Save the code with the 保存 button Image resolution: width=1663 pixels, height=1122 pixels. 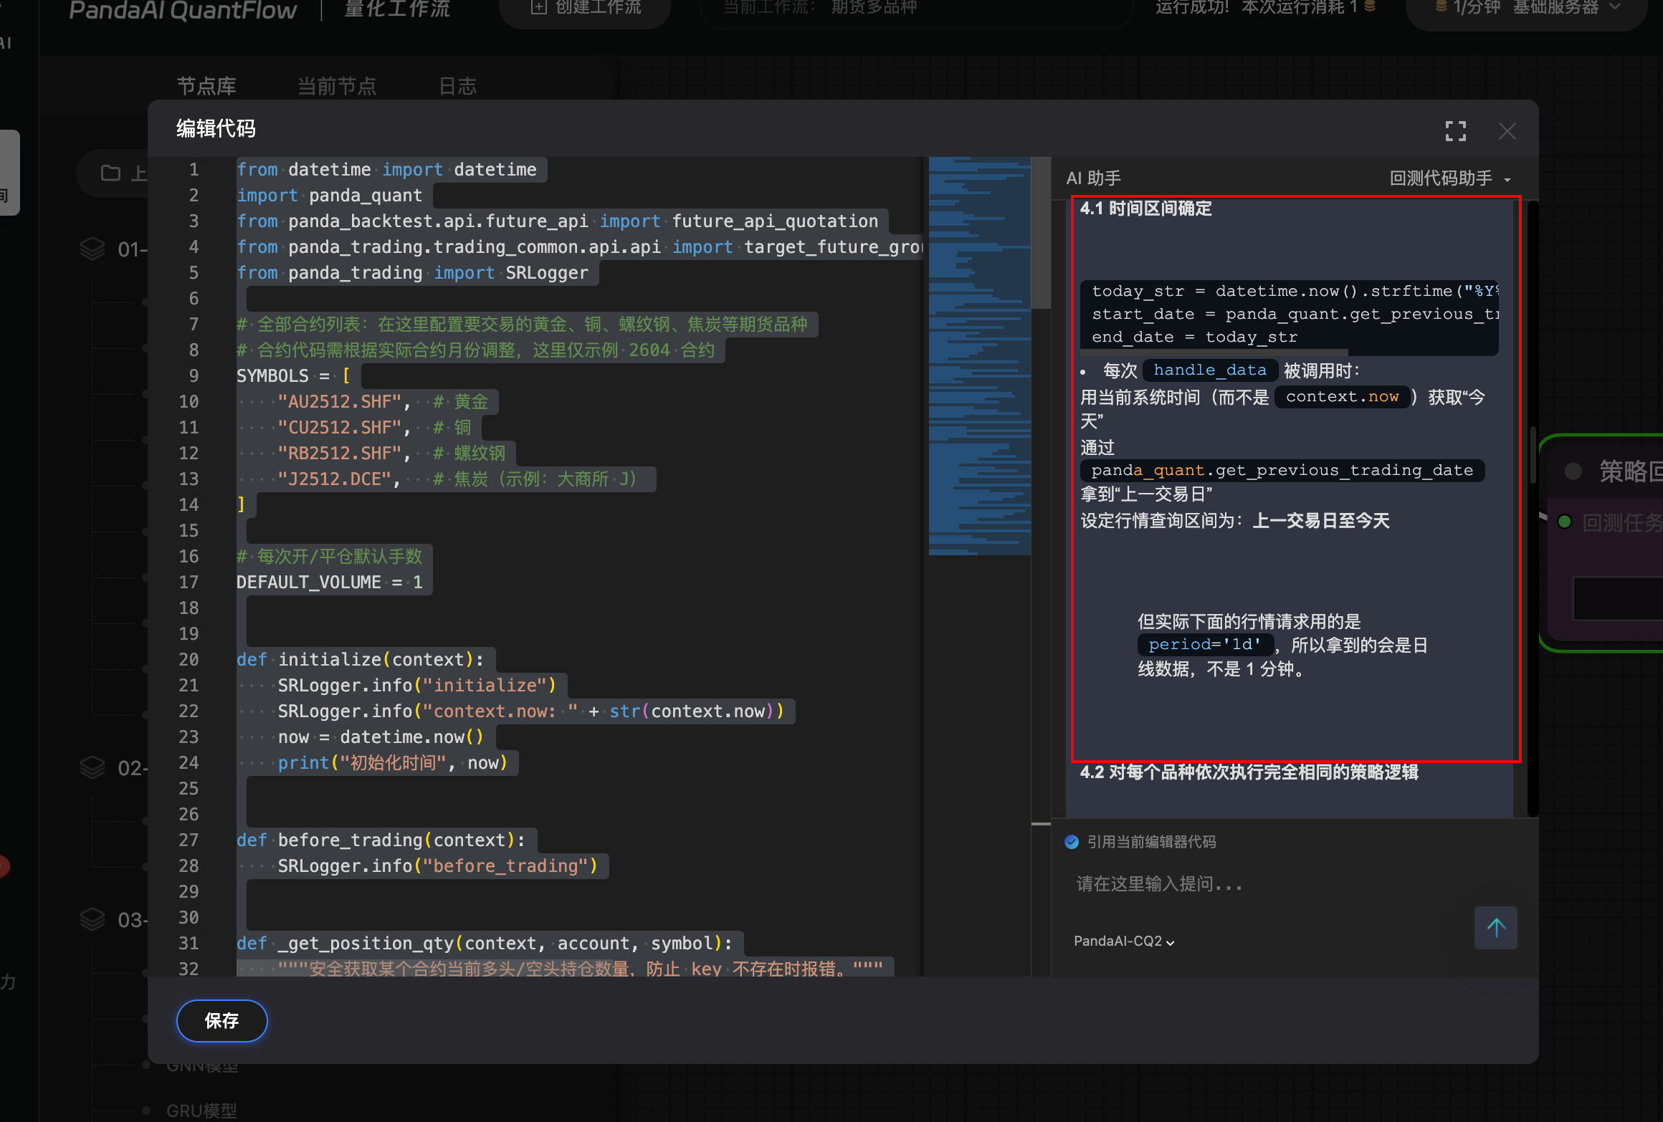[221, 1020]
